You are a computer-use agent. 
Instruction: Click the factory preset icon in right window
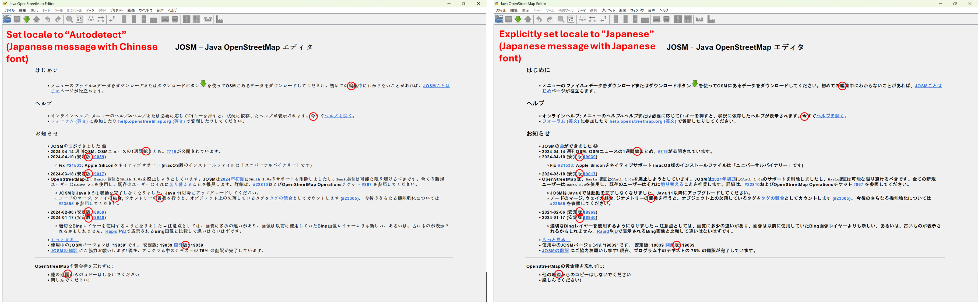click(x=711, y=19)
